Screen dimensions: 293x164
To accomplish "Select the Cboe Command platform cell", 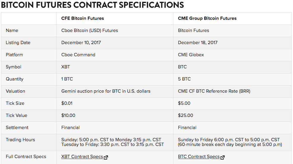I will coord(78,55).
